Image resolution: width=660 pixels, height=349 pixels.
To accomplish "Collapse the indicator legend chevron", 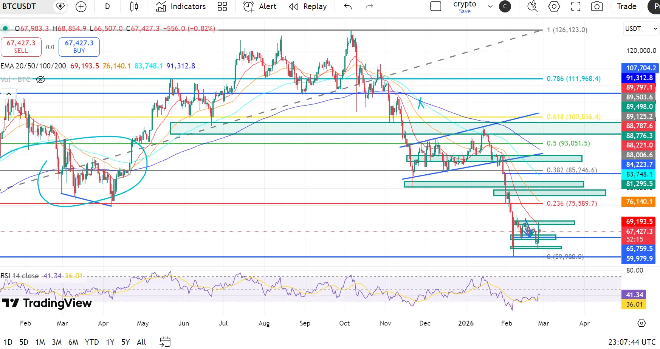I will (x=9, y=94).
